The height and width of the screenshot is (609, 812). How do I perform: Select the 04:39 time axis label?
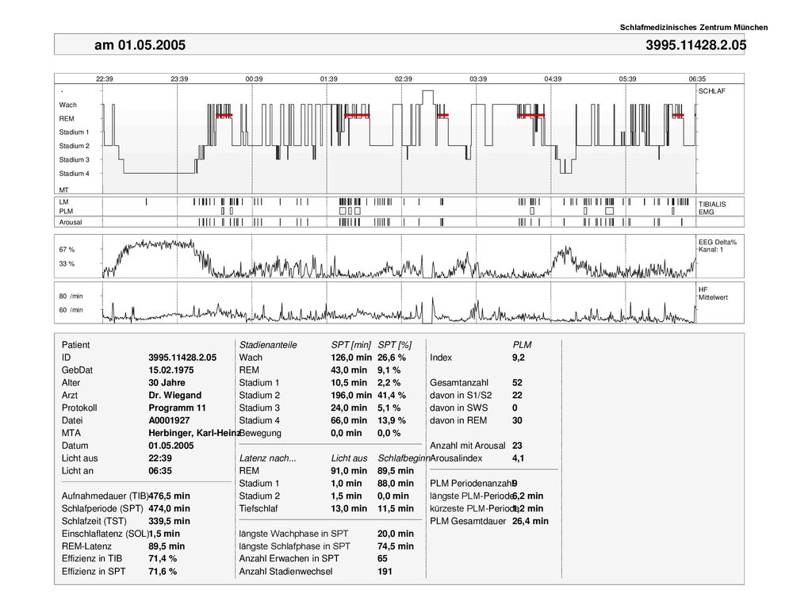pos(553,79)
